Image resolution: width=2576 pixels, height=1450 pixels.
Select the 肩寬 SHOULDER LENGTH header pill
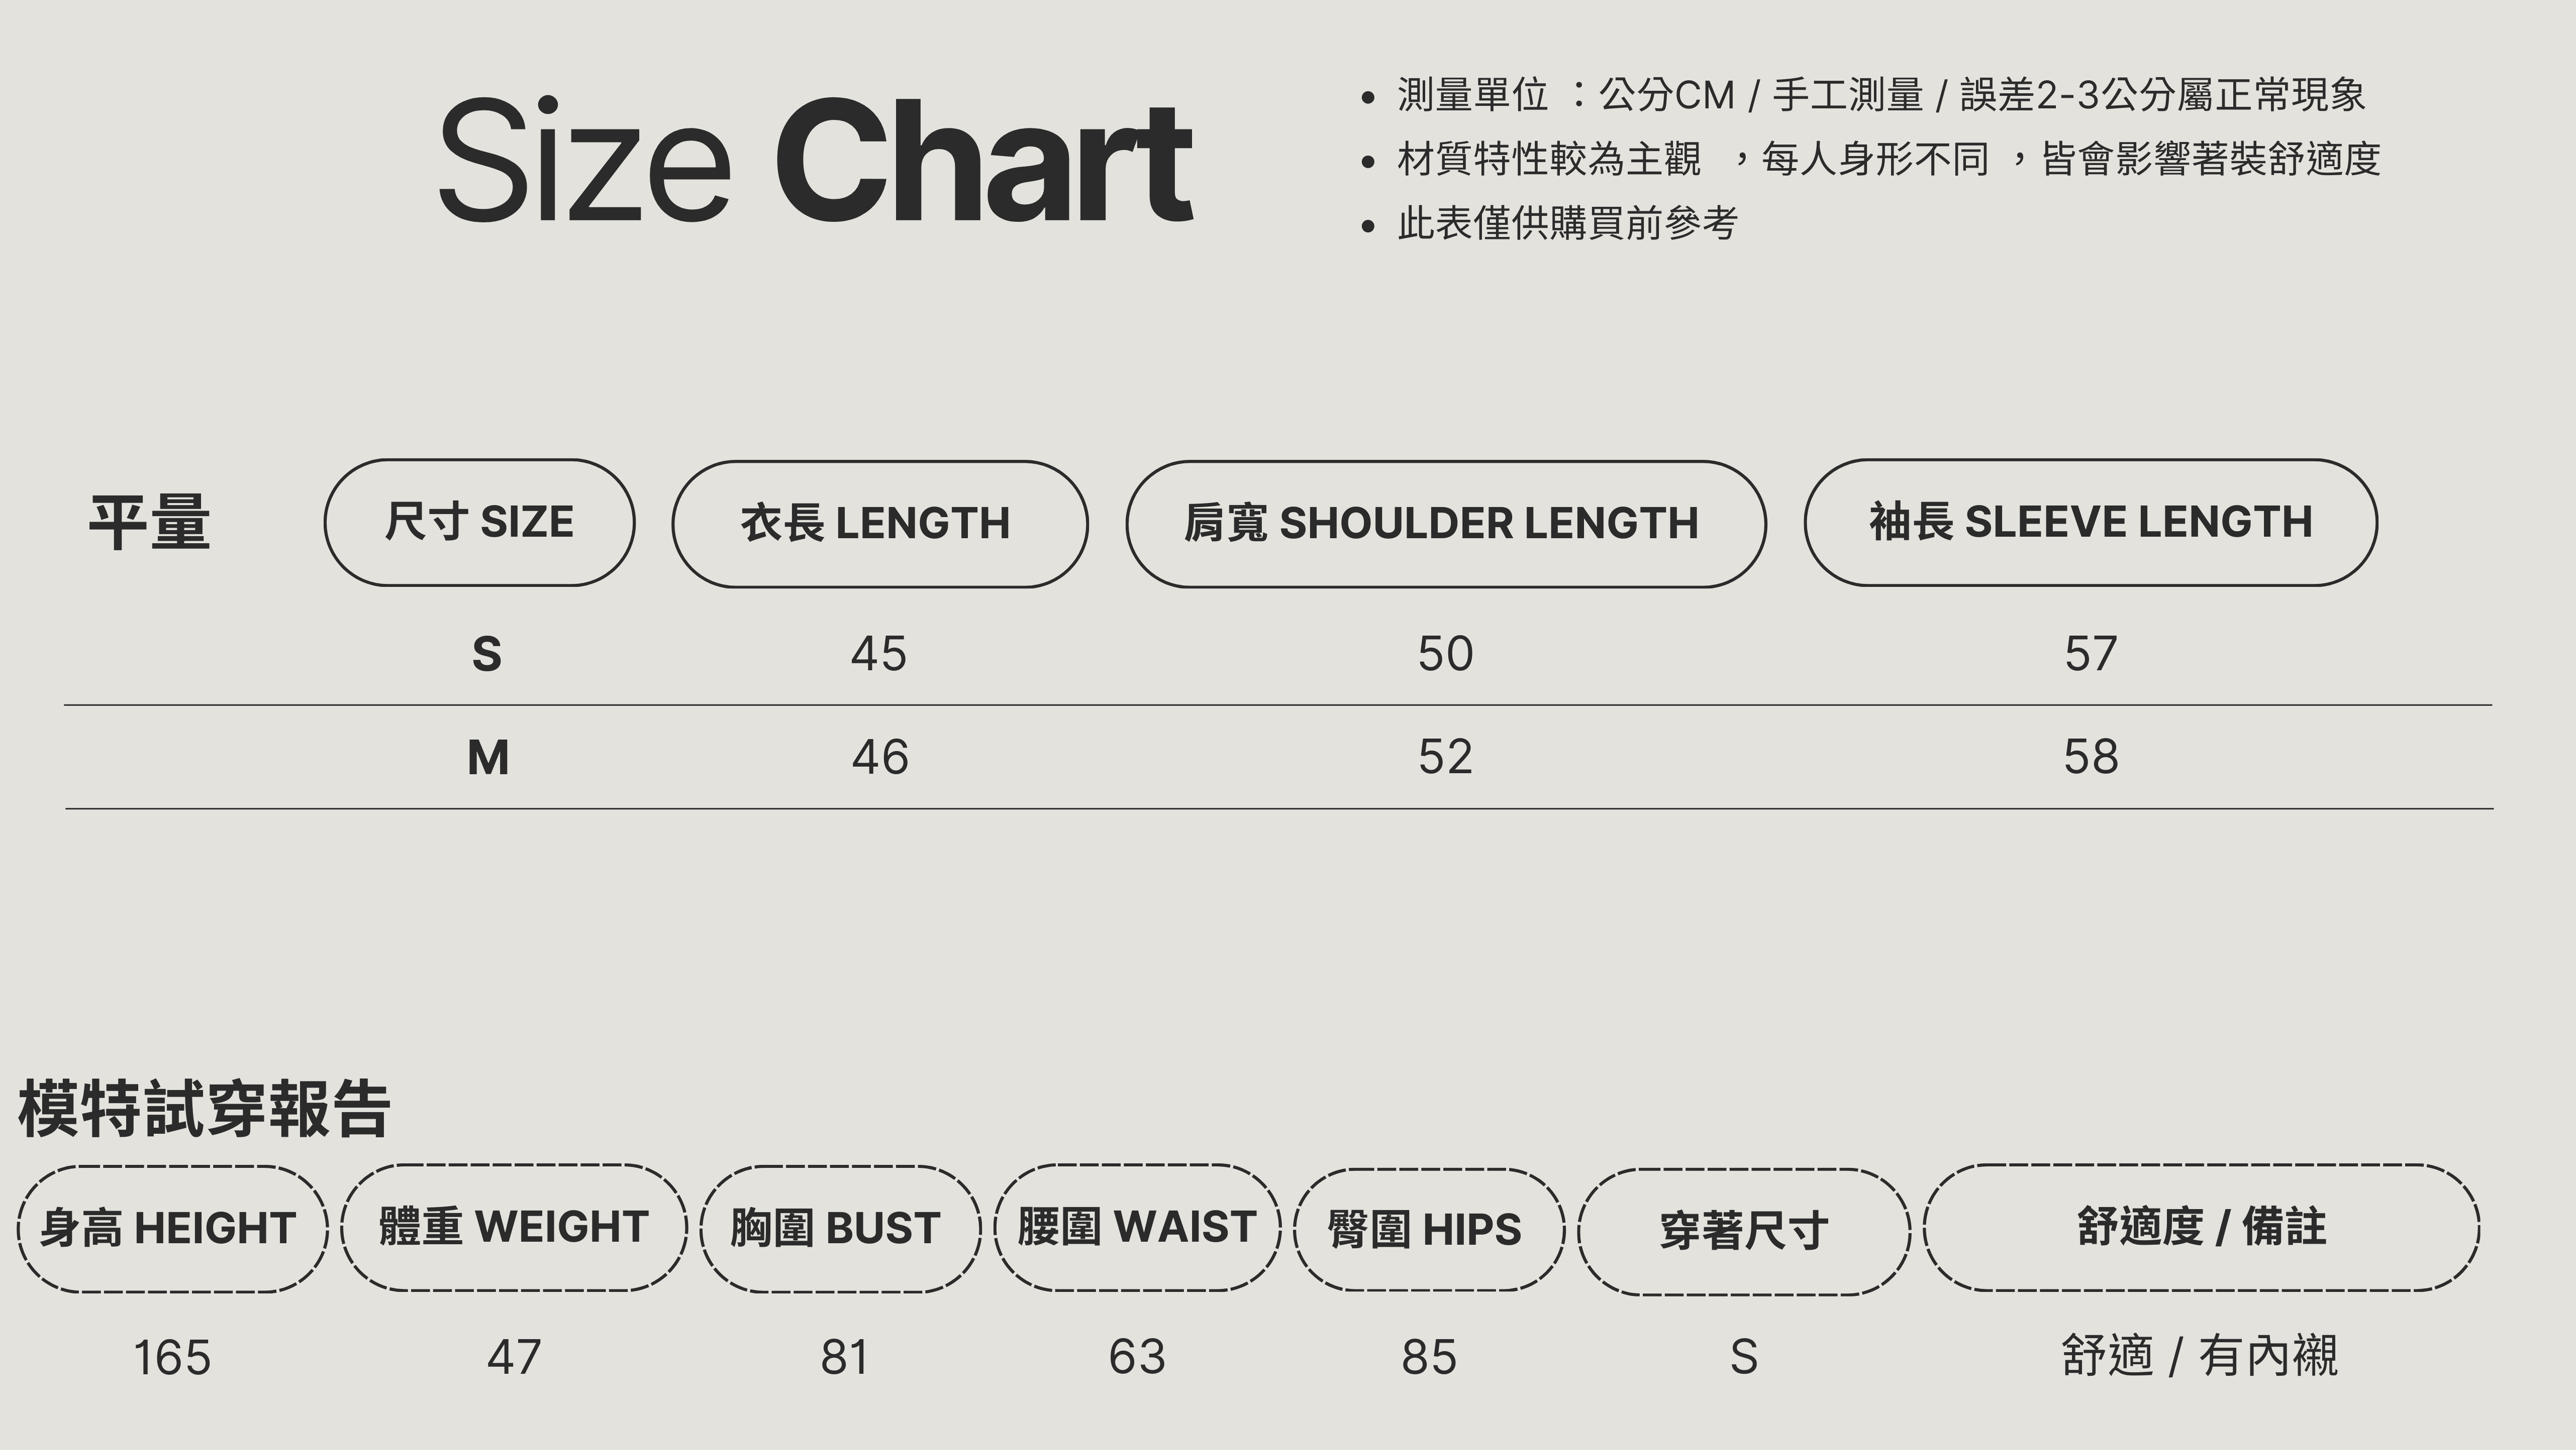coord(1445,524)
